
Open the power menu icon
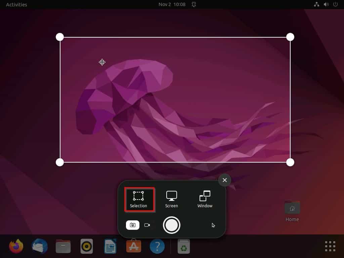point(336,4)
